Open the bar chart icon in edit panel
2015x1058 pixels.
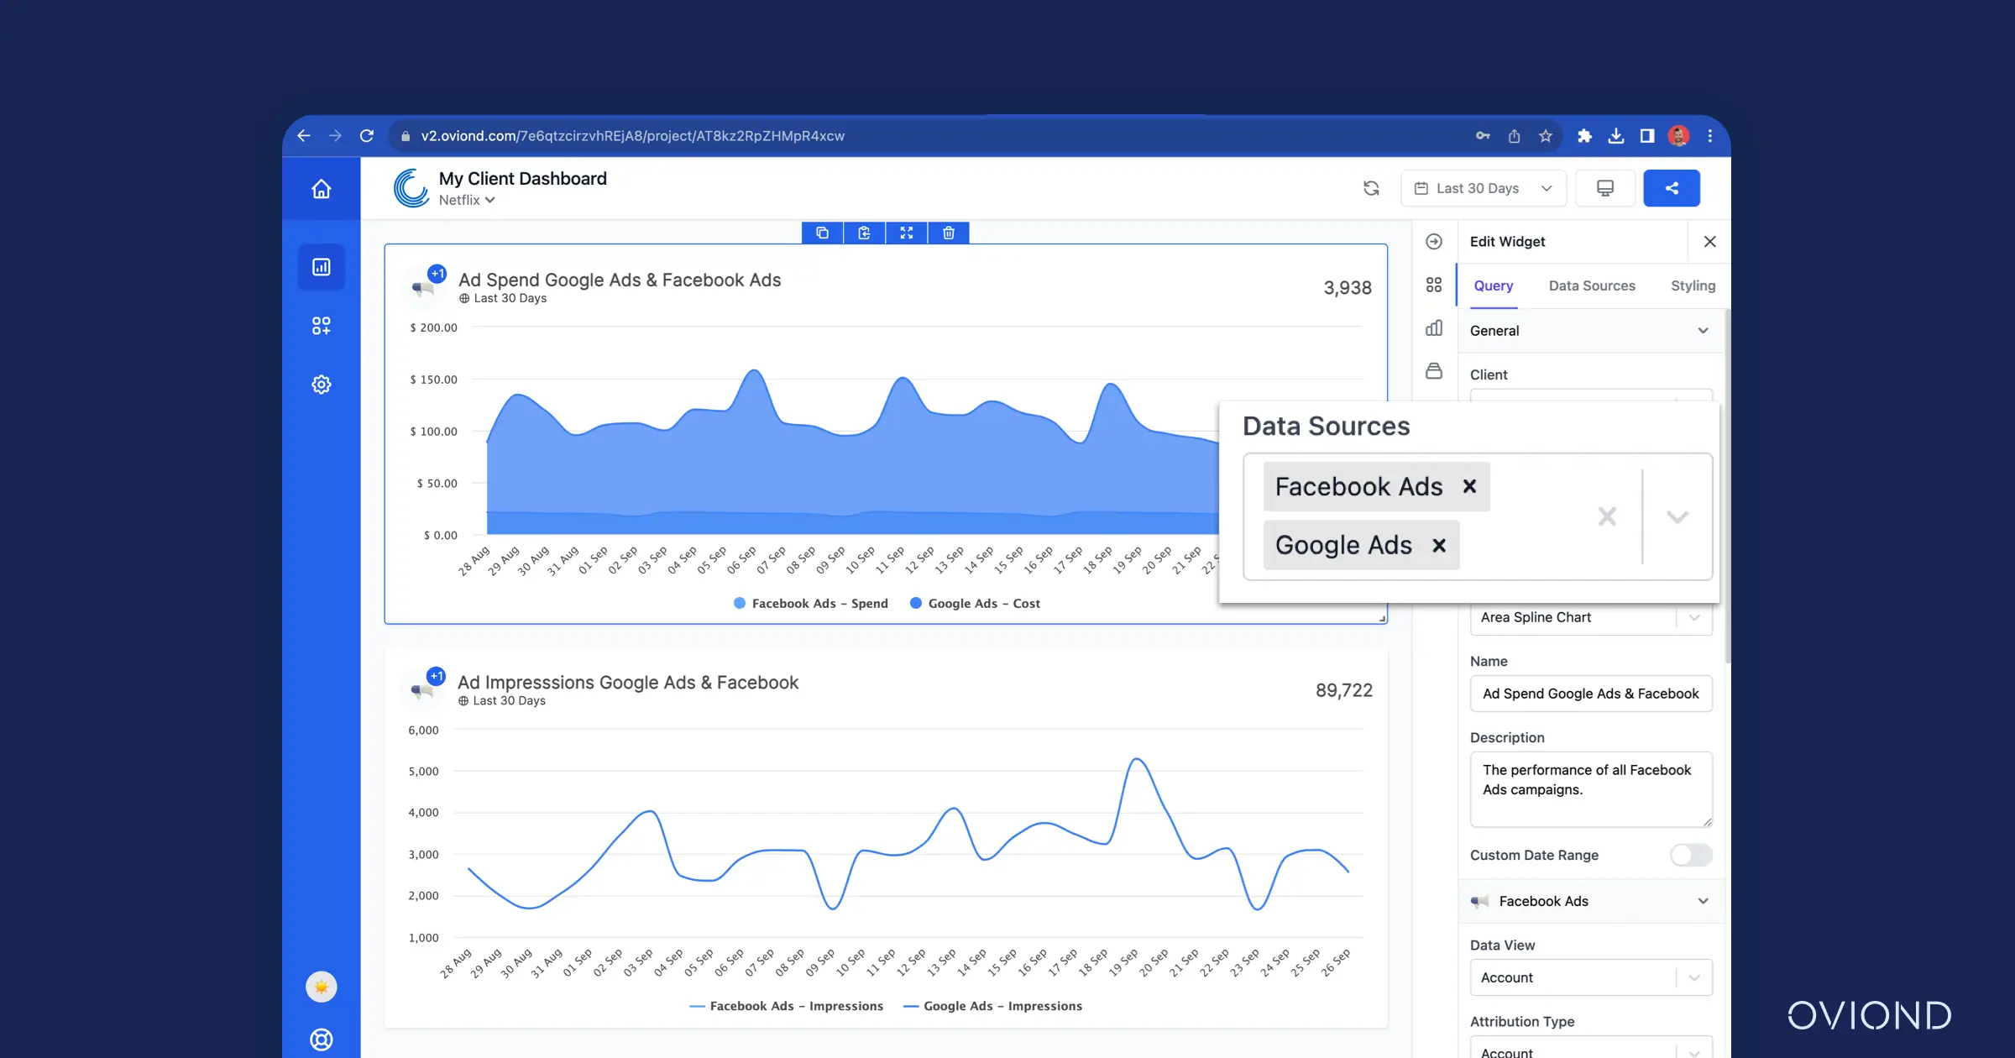[x=1434, y=328]
